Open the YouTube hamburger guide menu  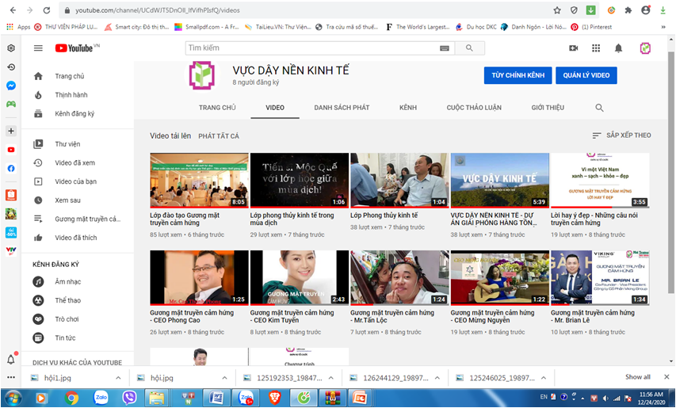38,48
